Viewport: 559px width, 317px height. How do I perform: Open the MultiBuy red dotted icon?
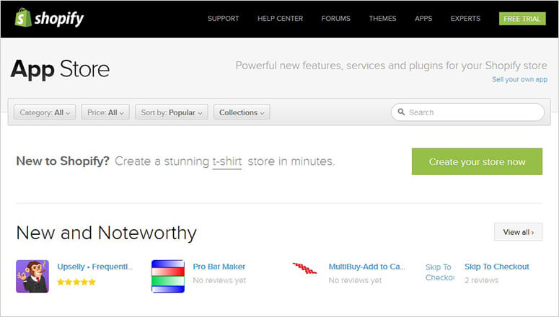click(304, 268)
